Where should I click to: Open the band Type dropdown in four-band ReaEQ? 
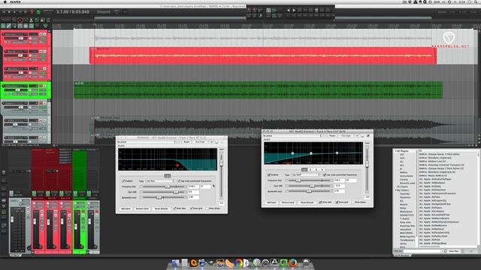click(x=306, y=175)
